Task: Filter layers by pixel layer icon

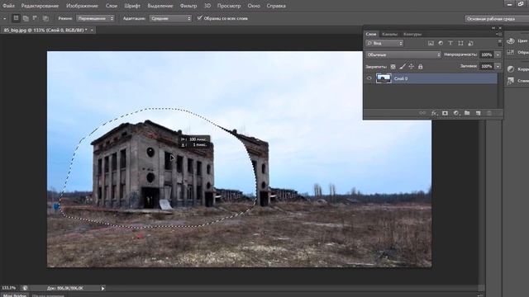Action: click(x=431, y=43)
